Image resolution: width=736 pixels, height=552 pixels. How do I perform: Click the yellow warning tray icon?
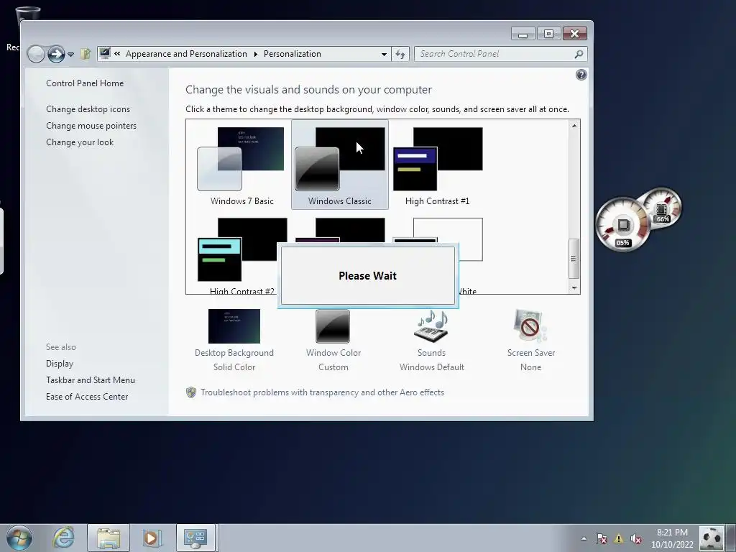pos(619,538)
